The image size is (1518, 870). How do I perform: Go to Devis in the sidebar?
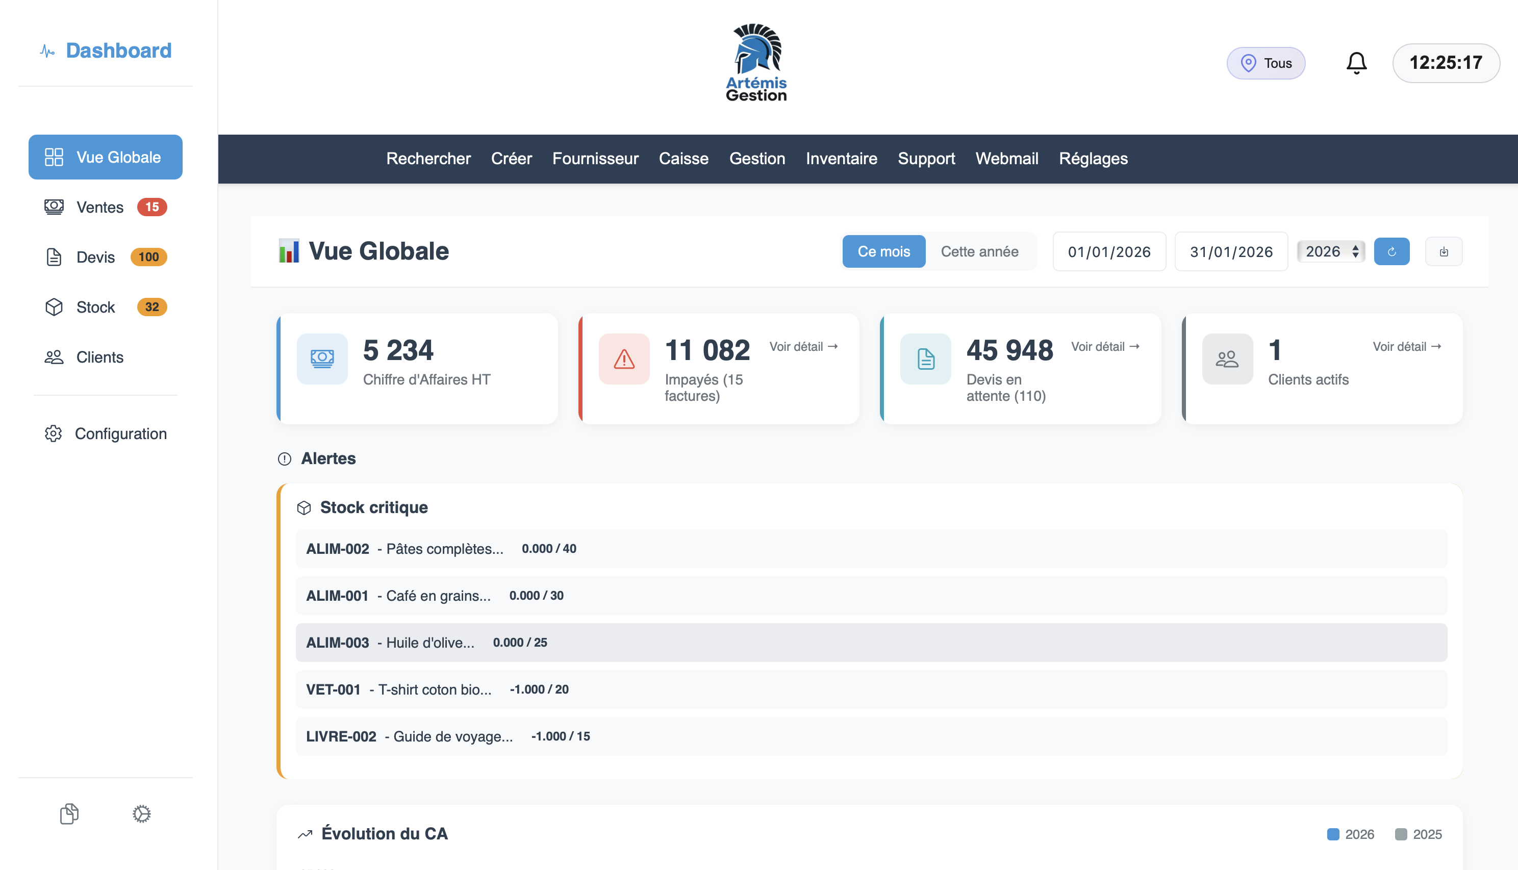point(105,257)
